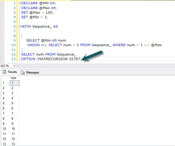The width and height of the screenshot is (175, 146).
Task: Collapse the WITH Sequence_ block
Action: [20, 27]
